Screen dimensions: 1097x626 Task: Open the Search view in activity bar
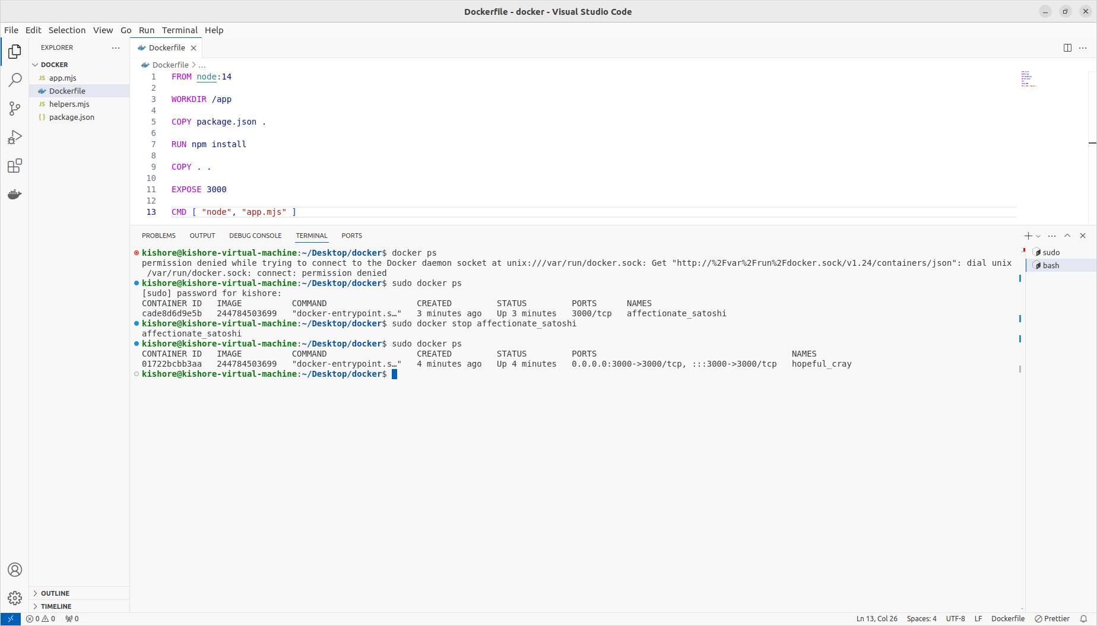click(x=15, y=80)
